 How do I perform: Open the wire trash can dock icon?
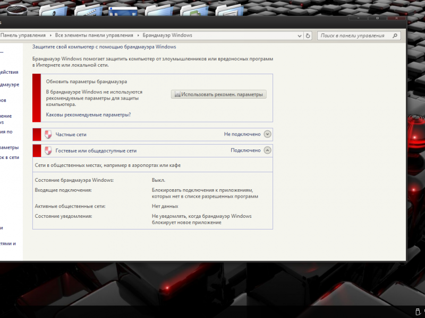[17, 10]
